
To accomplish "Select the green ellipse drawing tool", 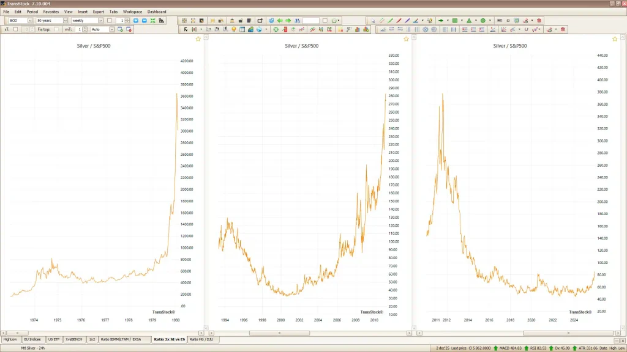I will 482,20.
